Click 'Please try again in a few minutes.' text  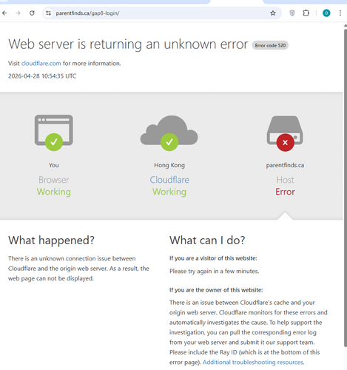point(214,272)
